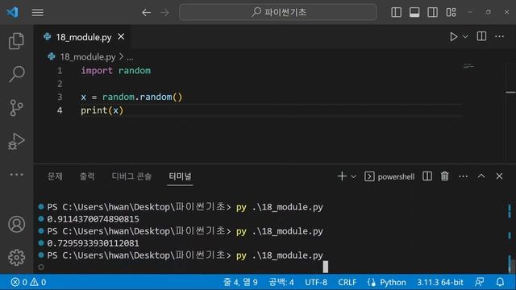The height and width of the screenshot is (290, 516).
Task: Open notifications with the bell icon
Action: [500, 282]
